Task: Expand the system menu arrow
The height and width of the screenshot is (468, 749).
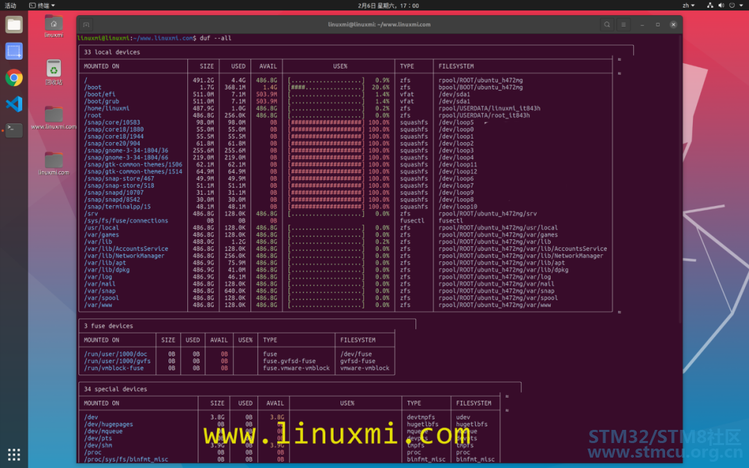Action: (741, 6)
